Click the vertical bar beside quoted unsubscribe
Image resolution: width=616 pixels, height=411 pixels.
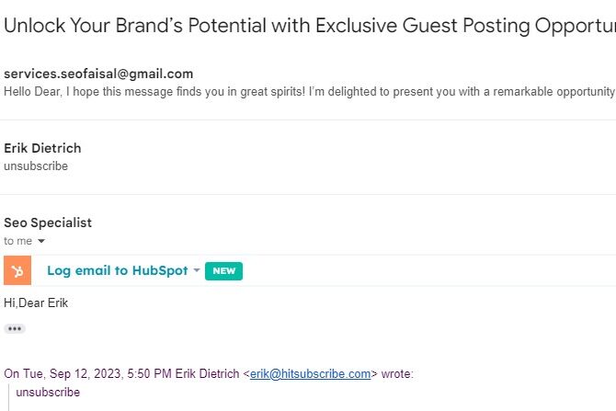(x=8, y=393)
